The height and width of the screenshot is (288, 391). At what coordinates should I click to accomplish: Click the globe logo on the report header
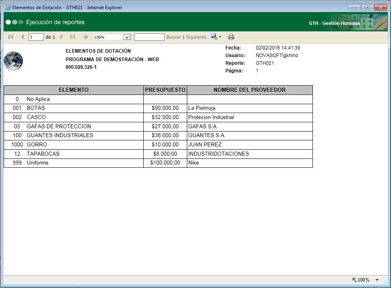pos(13,60)
